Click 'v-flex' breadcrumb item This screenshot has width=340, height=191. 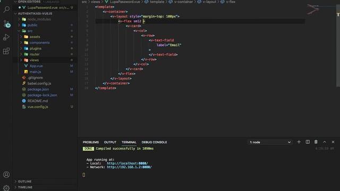231,2
